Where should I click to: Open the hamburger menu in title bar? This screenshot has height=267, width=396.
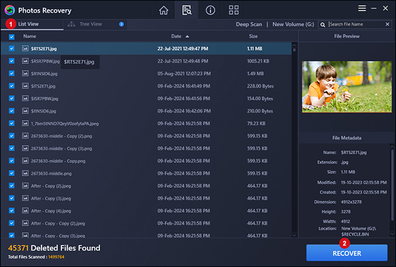pos(362,8)
